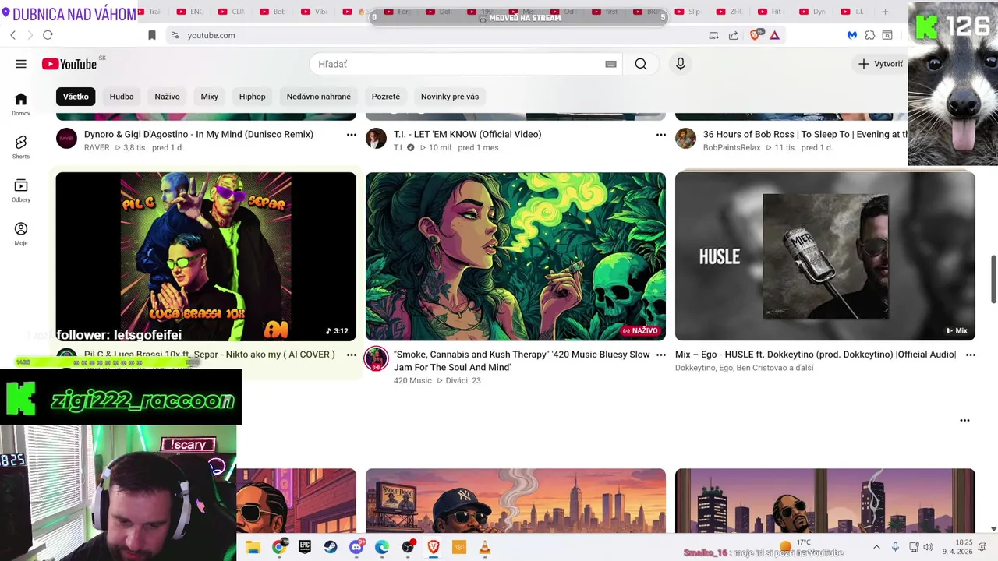Select the Všetko filter chip

pyautogui.click(x=76, y=97)
